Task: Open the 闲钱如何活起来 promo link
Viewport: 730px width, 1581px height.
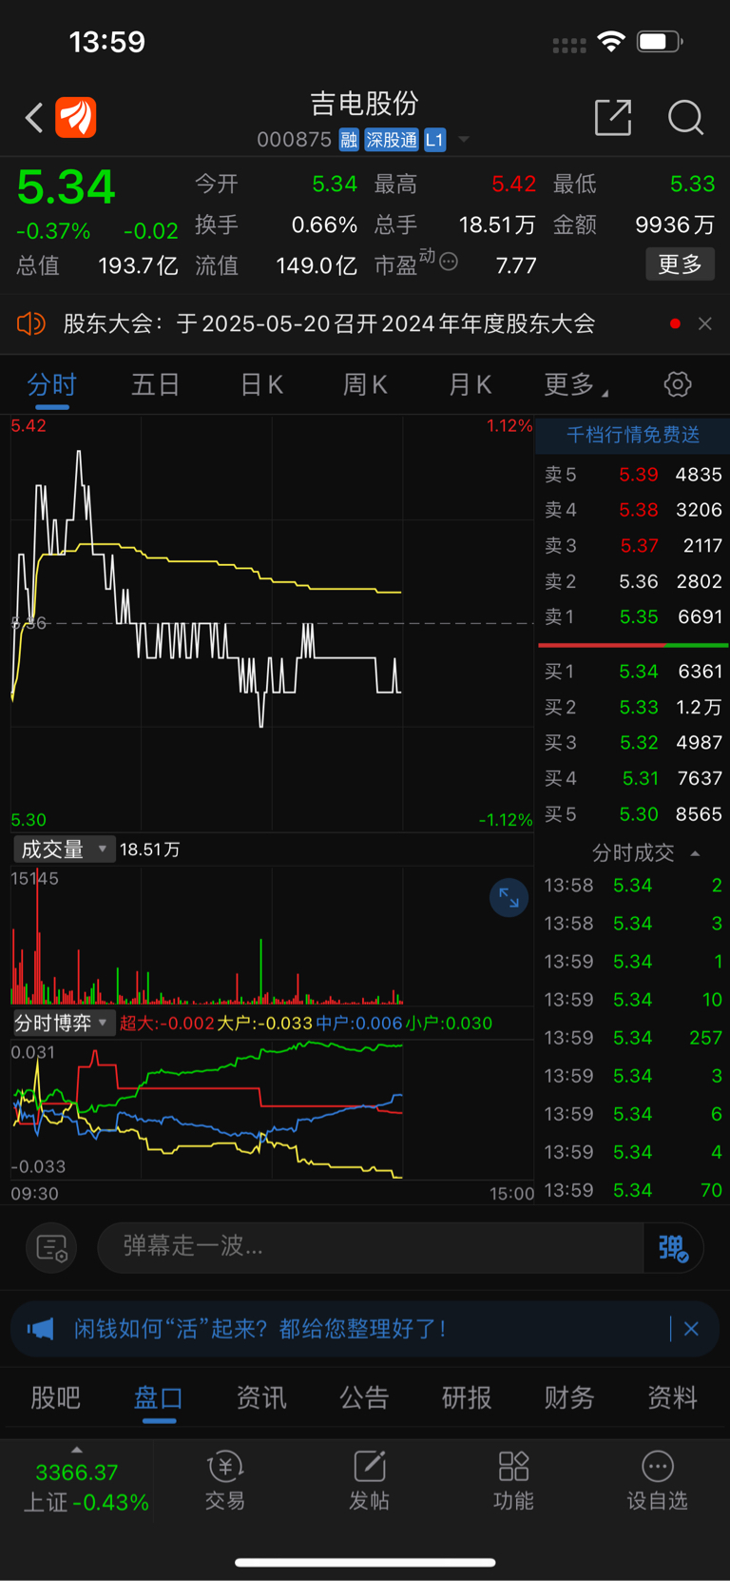Action: pos(260,1329)
